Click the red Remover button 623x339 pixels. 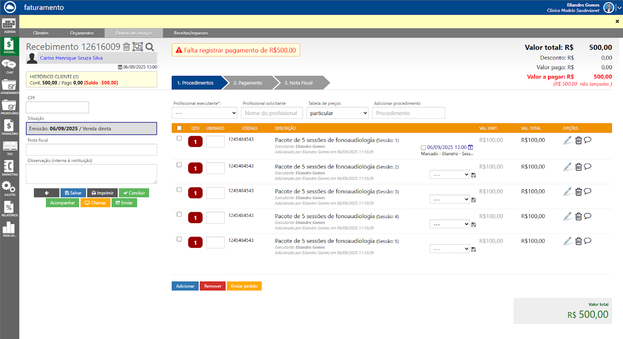point(213,286)
